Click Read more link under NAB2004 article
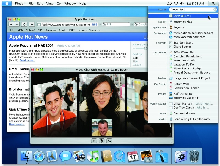This screenshot has height=166, width=220. pyautogui.click(x=27, y=60)
